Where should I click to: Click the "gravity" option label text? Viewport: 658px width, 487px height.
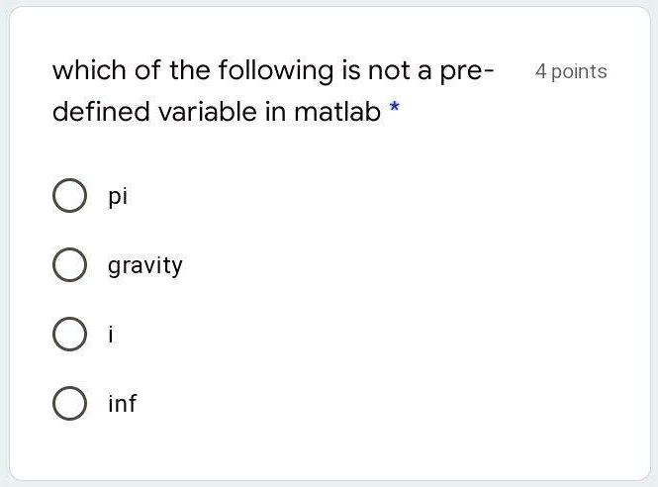point(145,266)
